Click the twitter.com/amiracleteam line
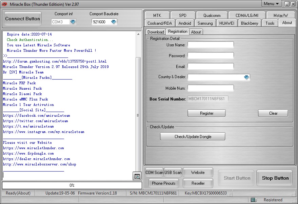 tap(35, 121)
